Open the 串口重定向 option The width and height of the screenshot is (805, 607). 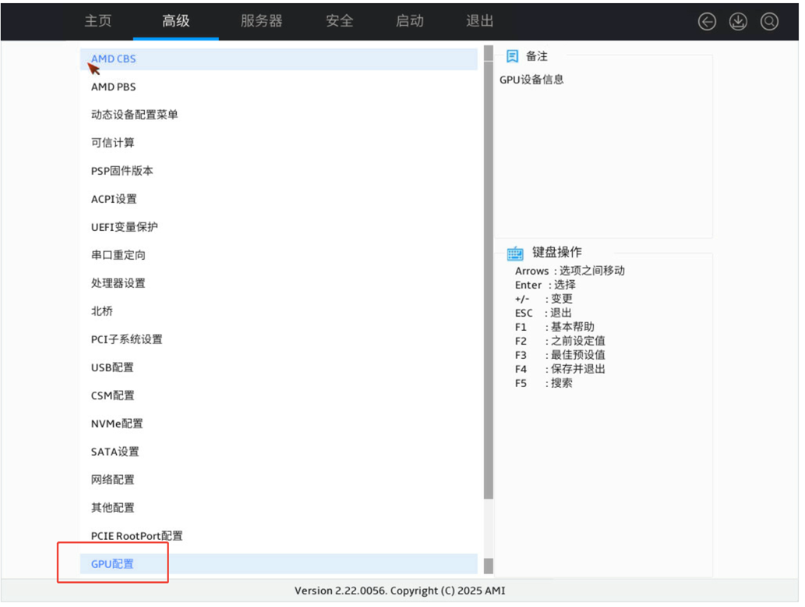pyautogui.click(x=118, y=255)
